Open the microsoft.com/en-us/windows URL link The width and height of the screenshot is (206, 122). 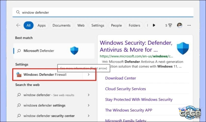click(136, 56)
